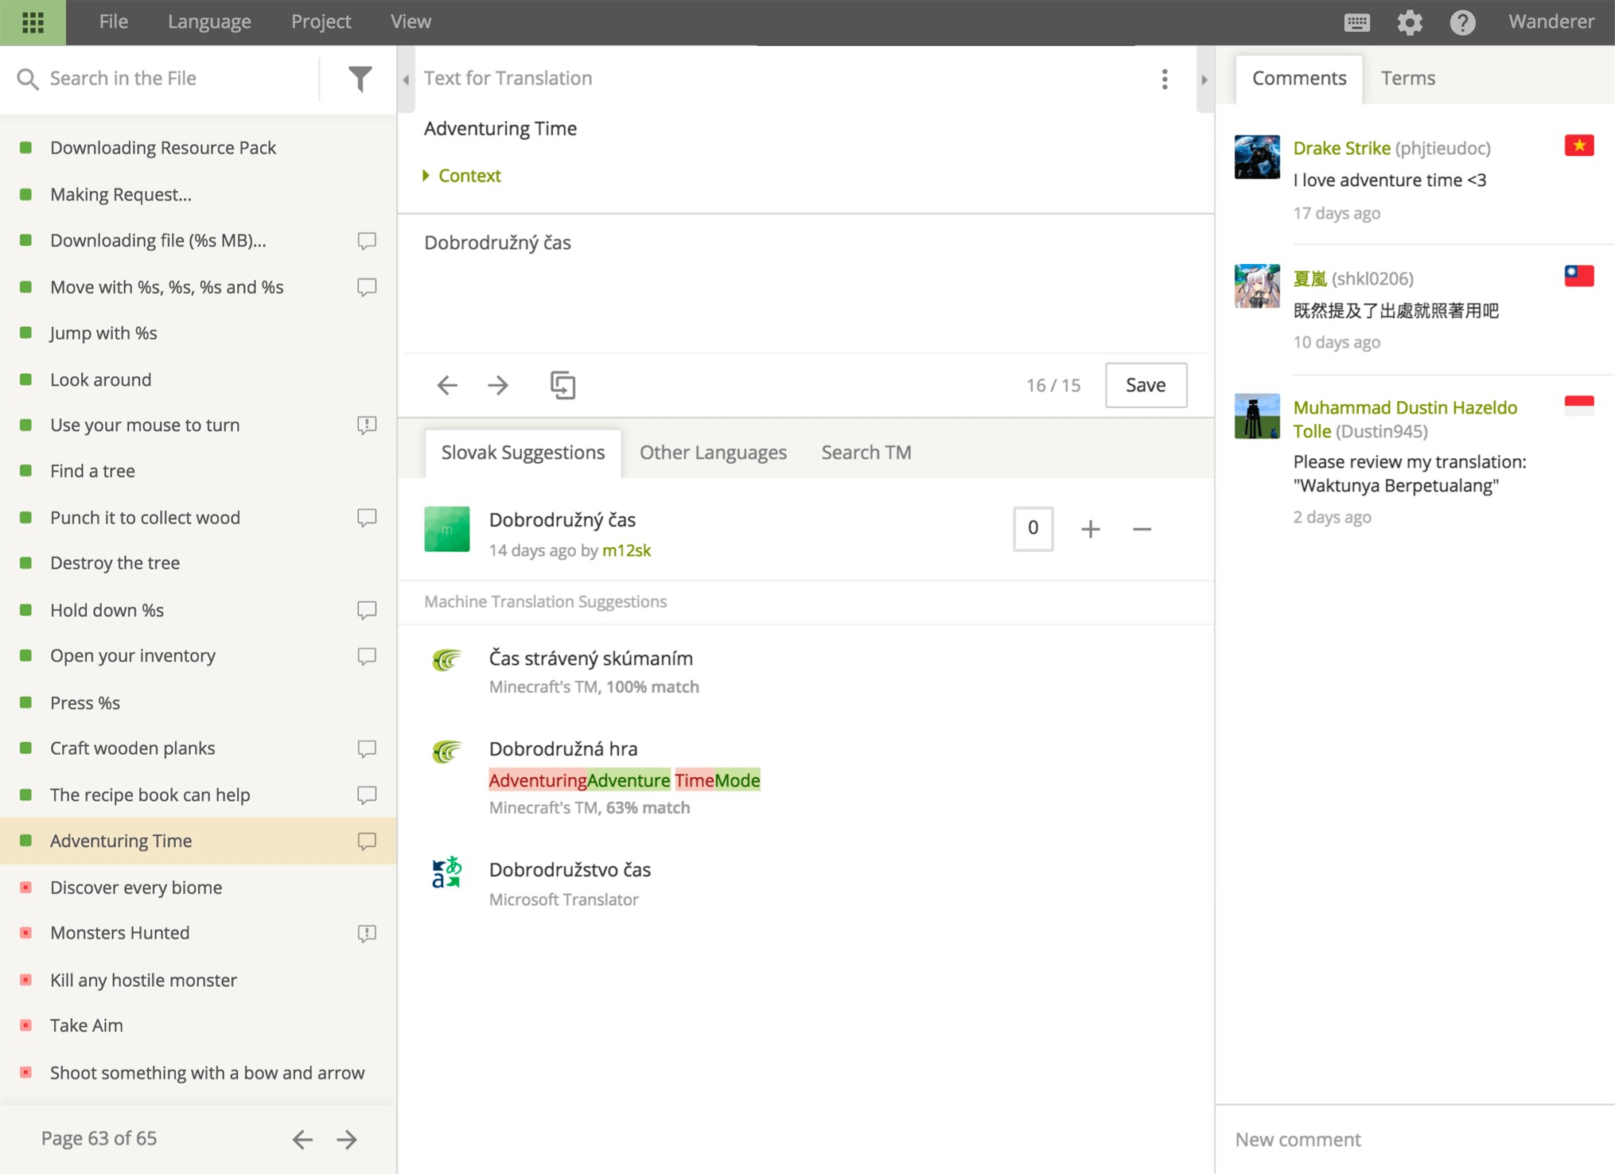Image resolution: width=1615 pixels, height=1174 pixels.
Task: Open m12sk user profile link
Action: [x=626, y=550]
